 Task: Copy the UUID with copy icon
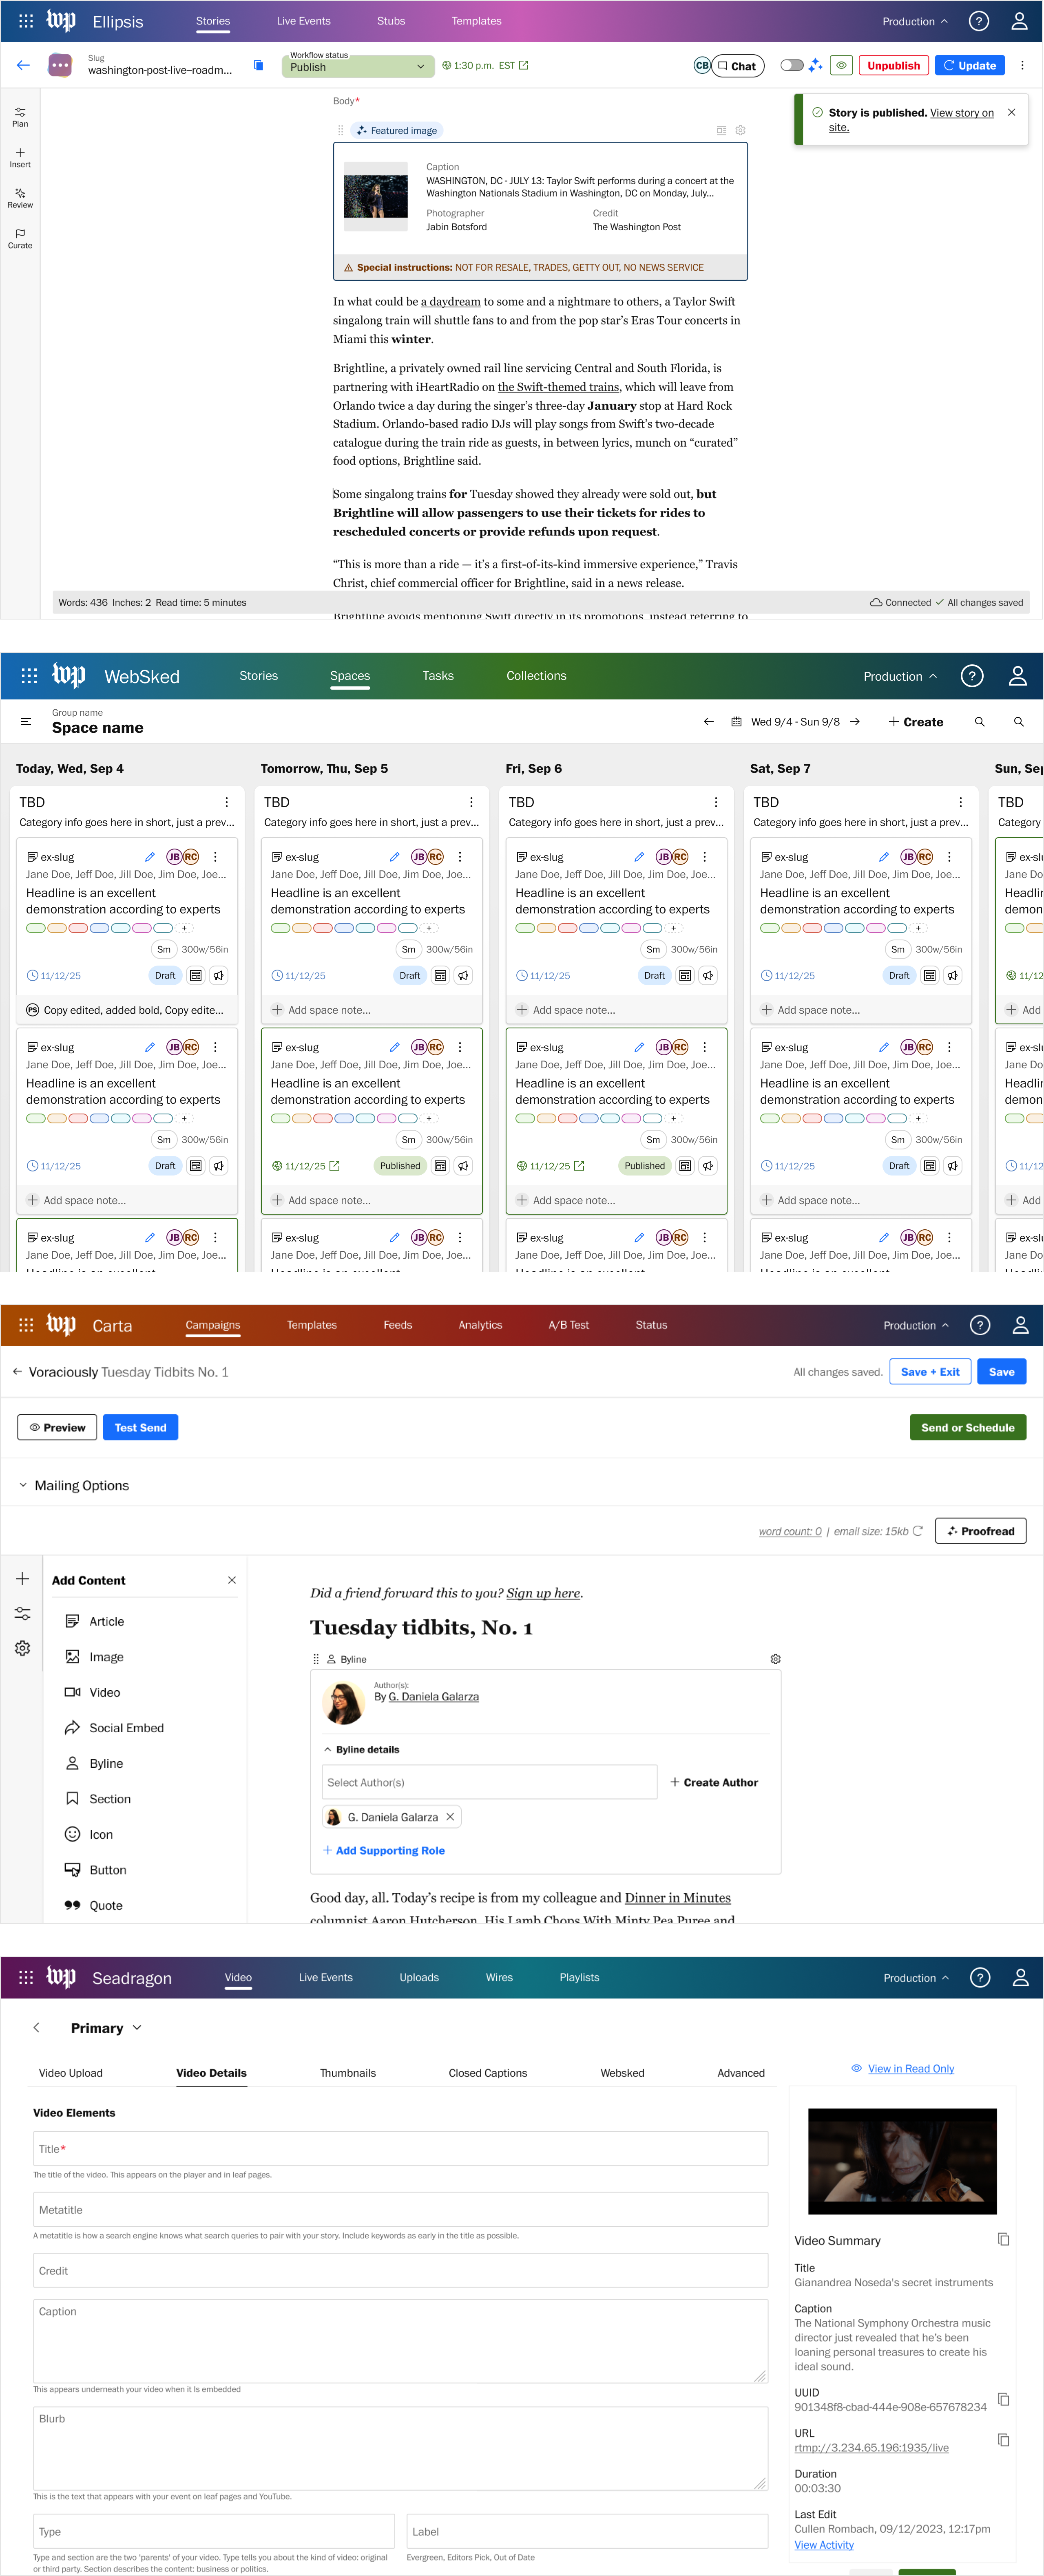[1003, 2400]
